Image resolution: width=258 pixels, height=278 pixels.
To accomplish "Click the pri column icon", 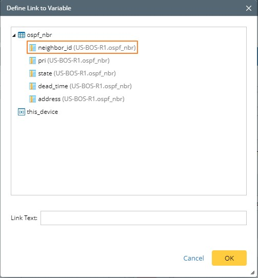I will point(32,61).
